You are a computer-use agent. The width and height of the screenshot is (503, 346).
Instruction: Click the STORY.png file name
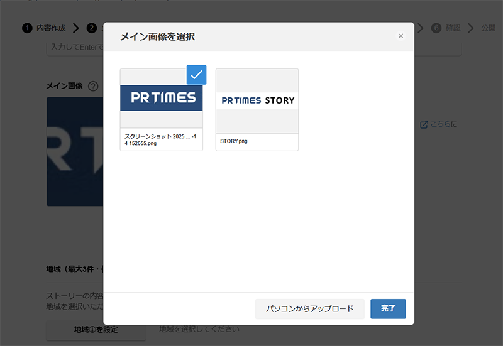(x=234, y=141)
